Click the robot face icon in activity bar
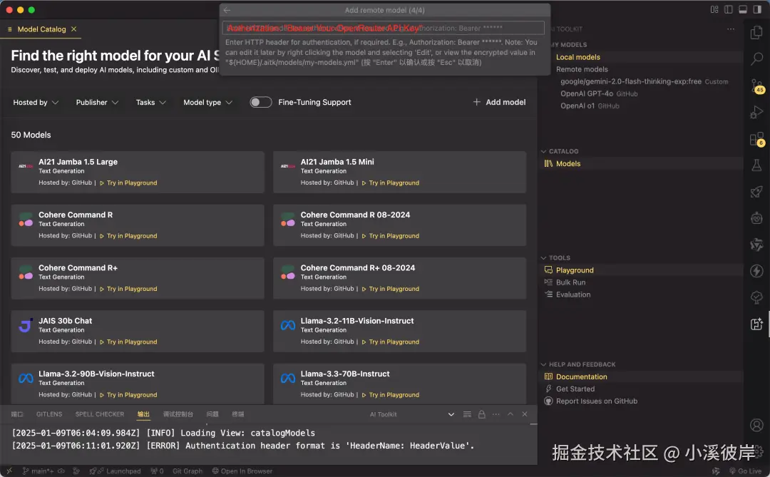770x477 pixels. pos(756,217)
